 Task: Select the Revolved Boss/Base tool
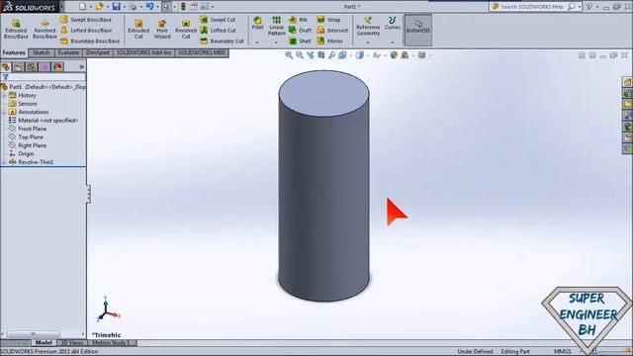pyautogui.click(x=45, y=29)
